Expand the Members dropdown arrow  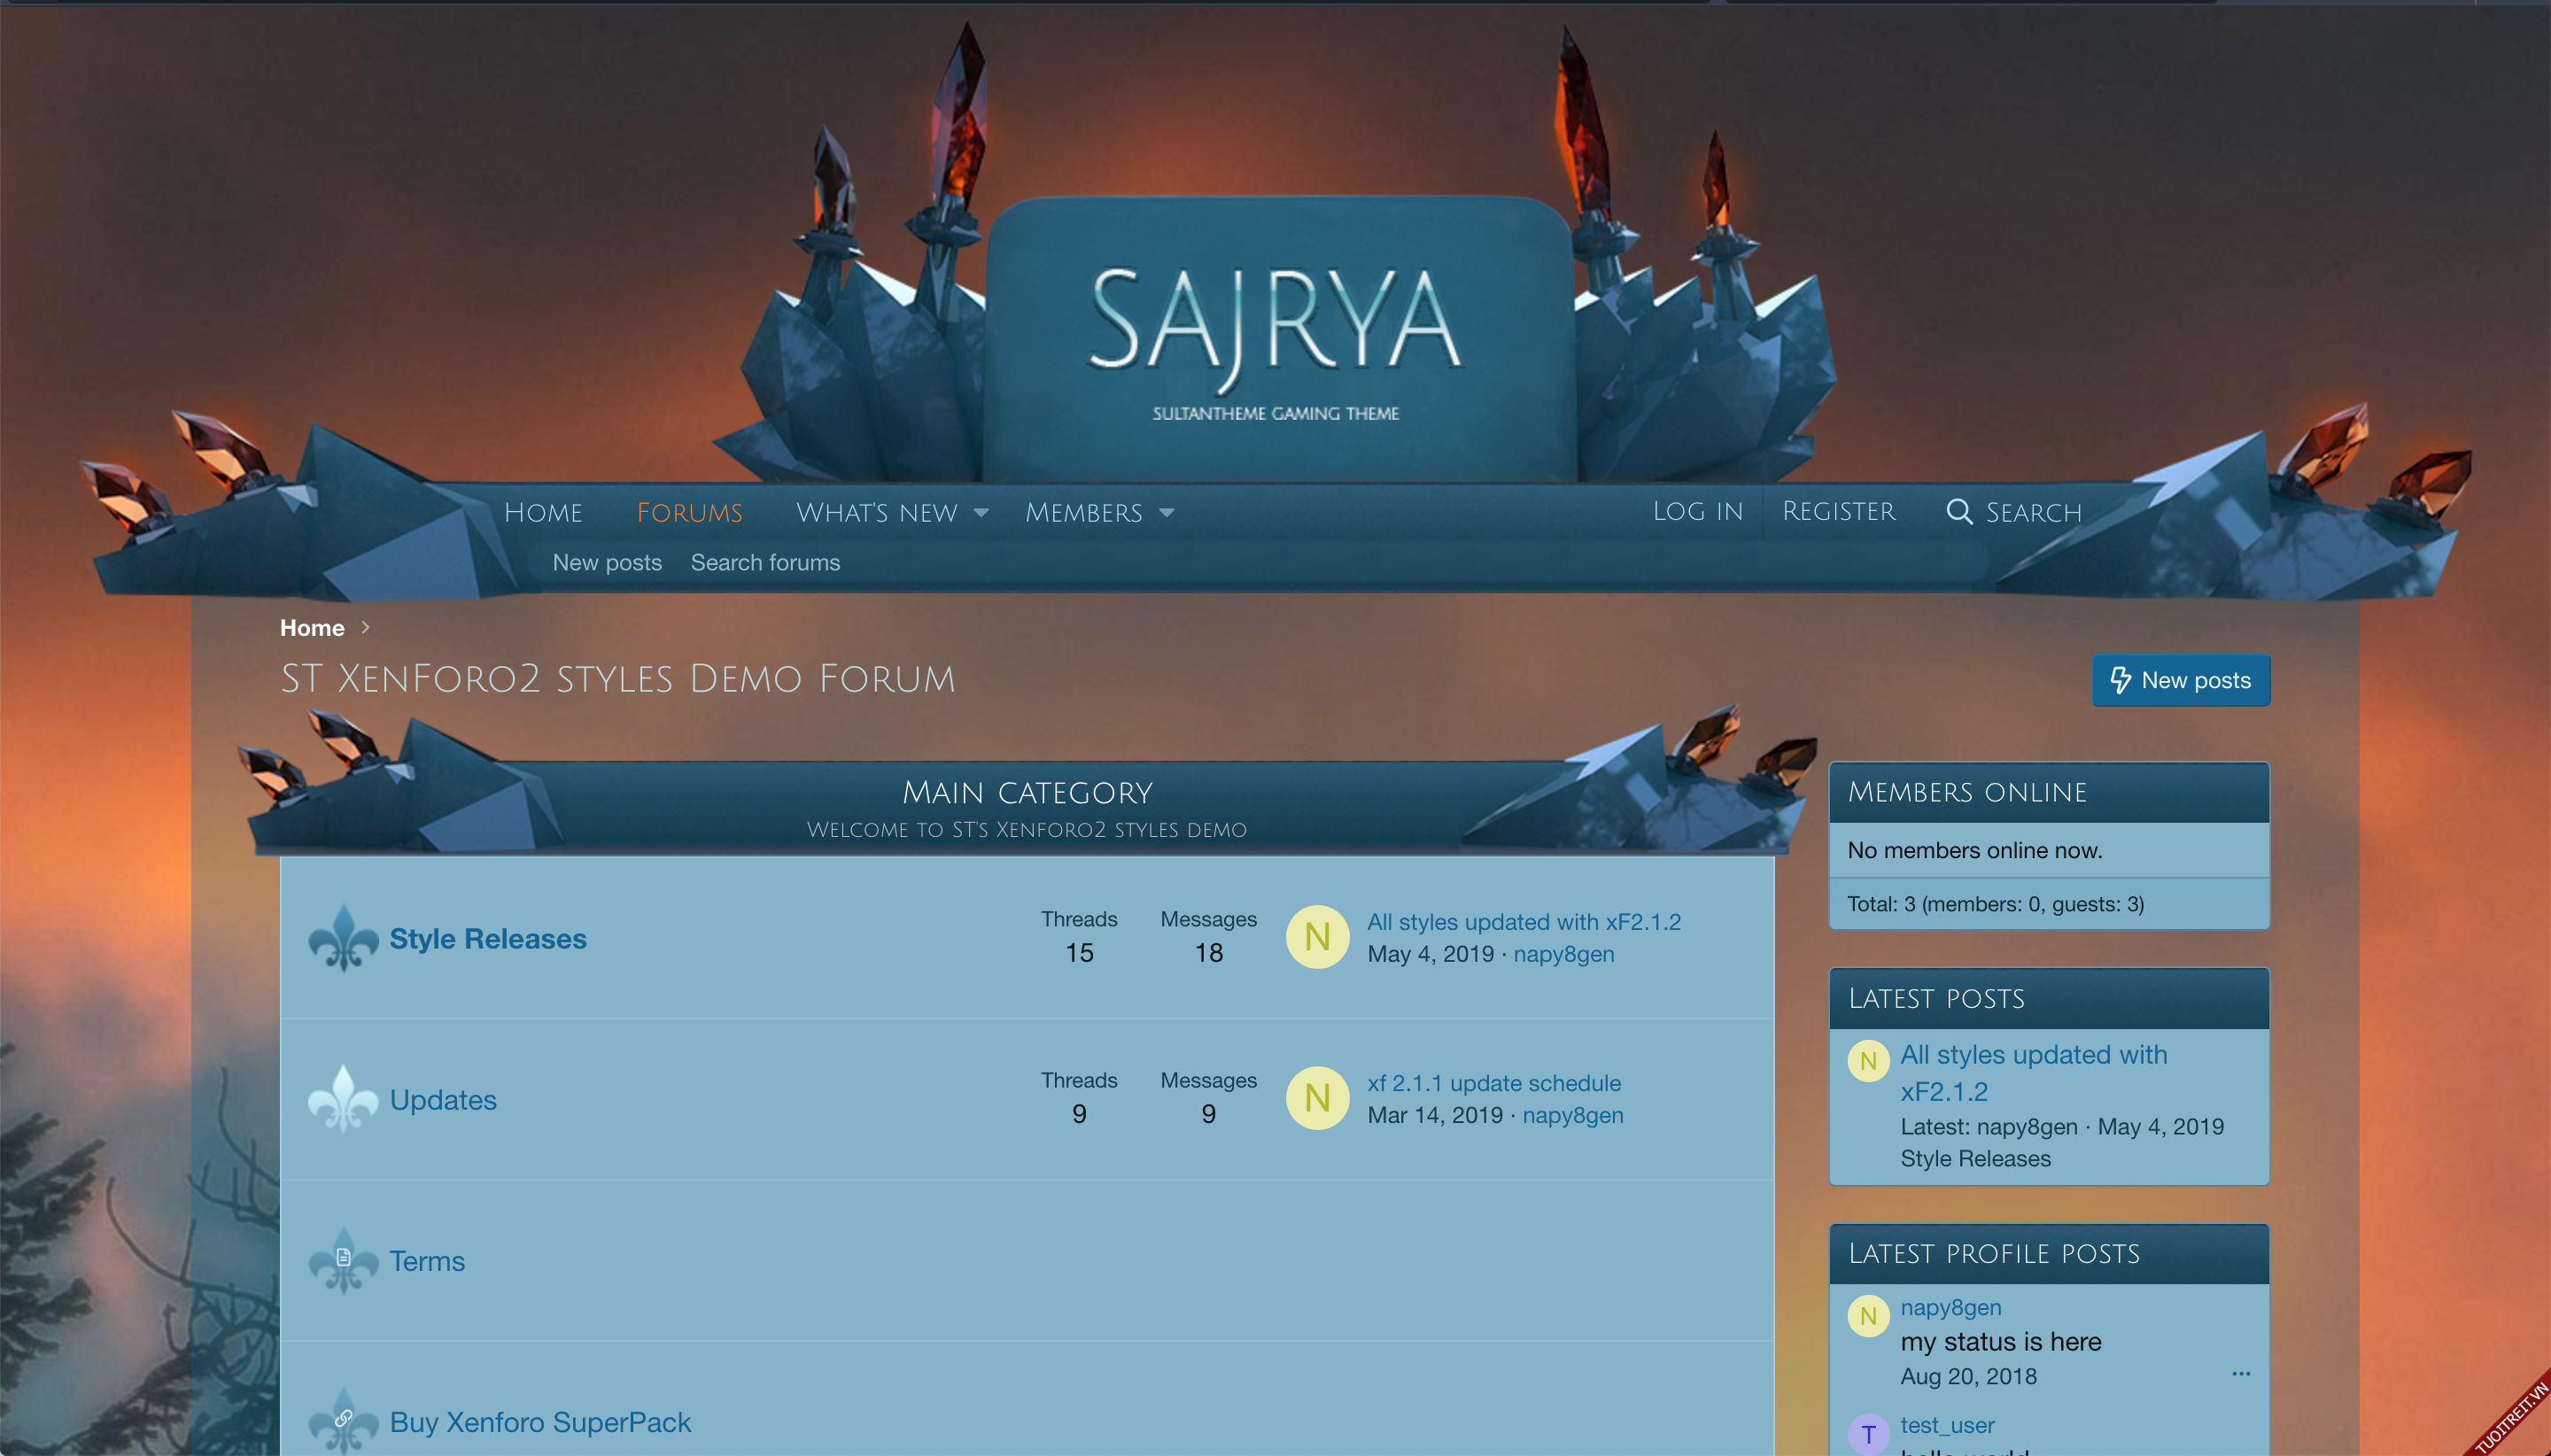(x=1166, y=513)
